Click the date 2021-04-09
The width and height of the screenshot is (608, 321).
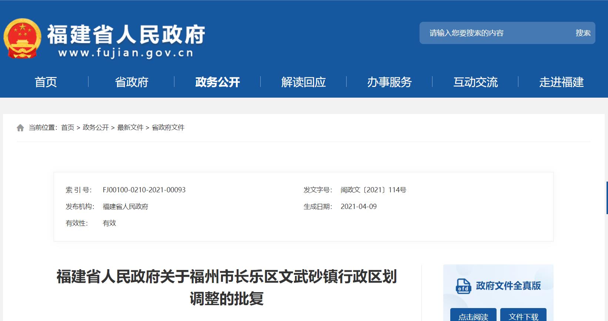pyautogui.click(x=358, y=206)
